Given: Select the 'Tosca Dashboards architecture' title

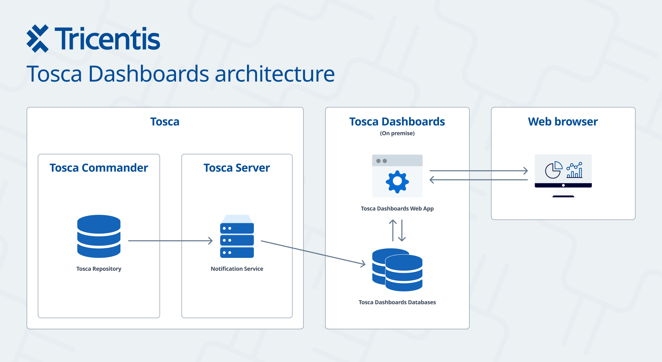Looking at the screenshot, I should 181,74.
